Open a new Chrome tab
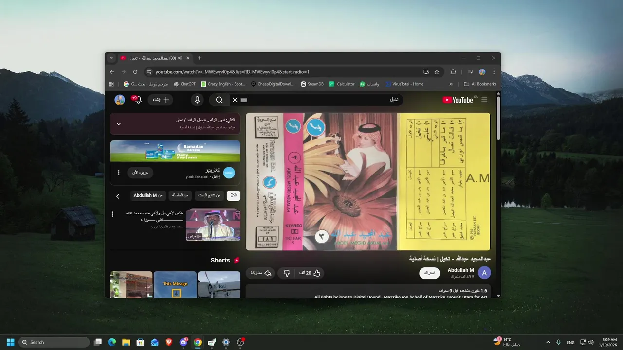Screen dimensions: 623x350 200,58
